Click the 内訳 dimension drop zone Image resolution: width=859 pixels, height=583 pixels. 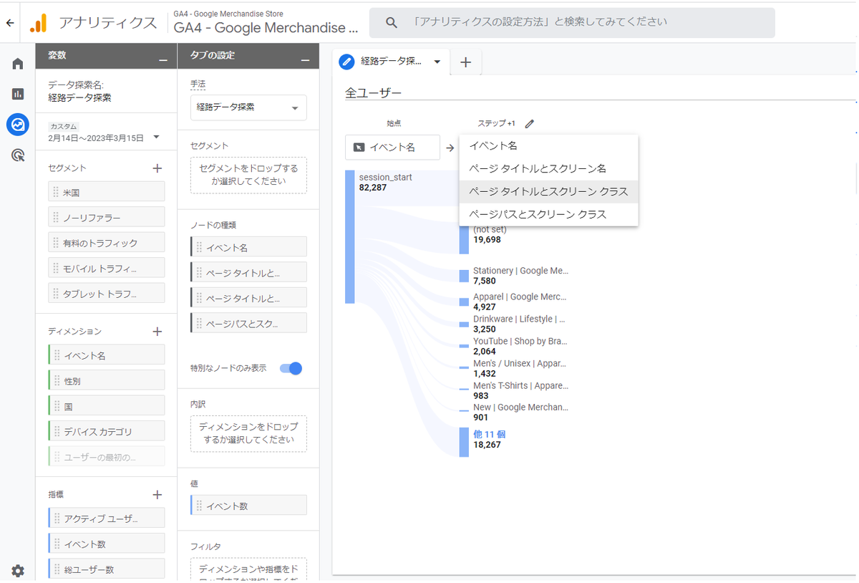tap(248, 433)
